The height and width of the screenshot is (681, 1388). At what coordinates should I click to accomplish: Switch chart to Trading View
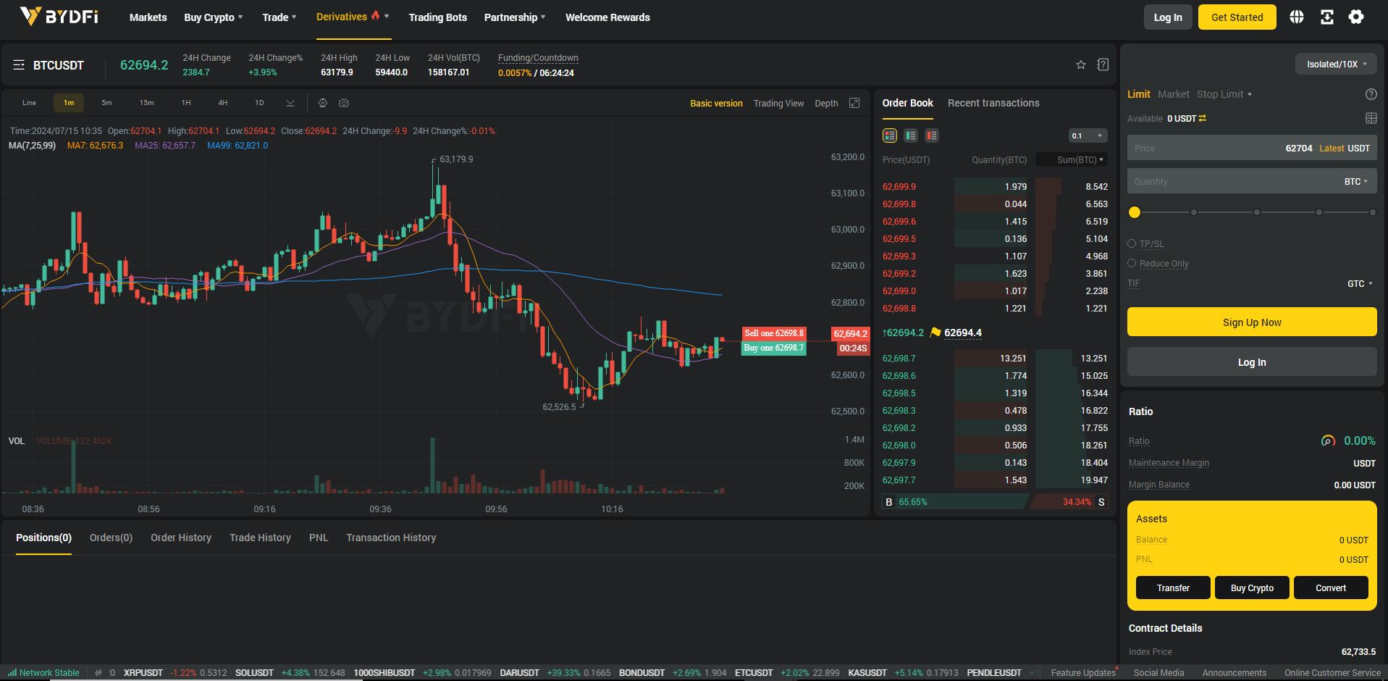(x=778, y=104)
